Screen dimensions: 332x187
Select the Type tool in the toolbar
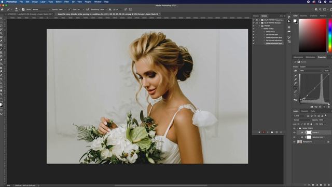tap(1, 79)
